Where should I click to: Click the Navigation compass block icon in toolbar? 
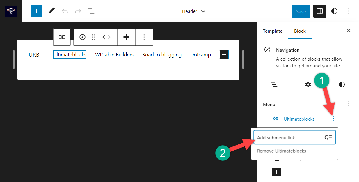pos(82,37)
